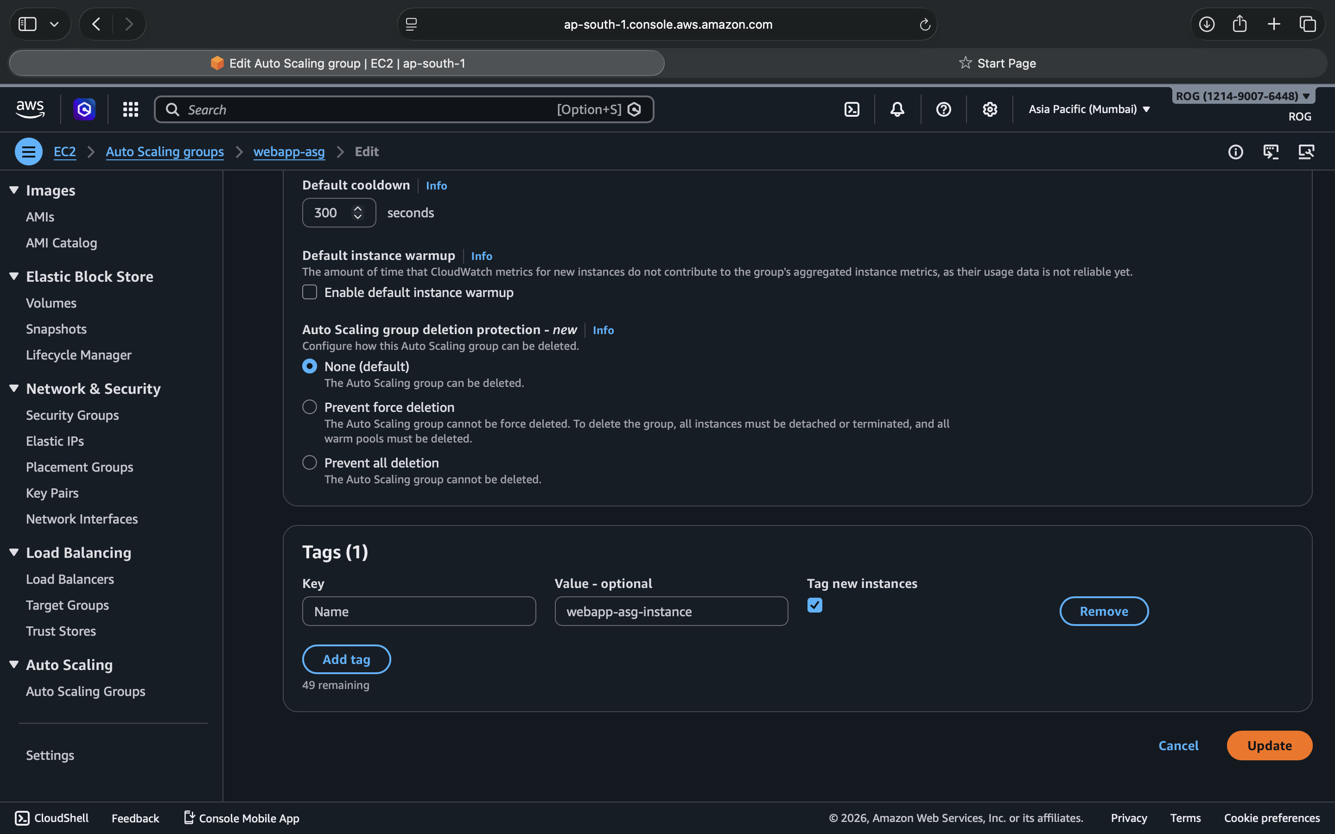Click the Default cooldown stepper arrows

[x=357, y=212]
